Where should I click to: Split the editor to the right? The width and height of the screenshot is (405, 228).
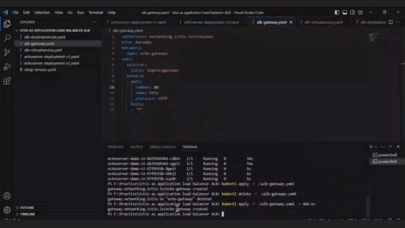[x=390, y=22]
